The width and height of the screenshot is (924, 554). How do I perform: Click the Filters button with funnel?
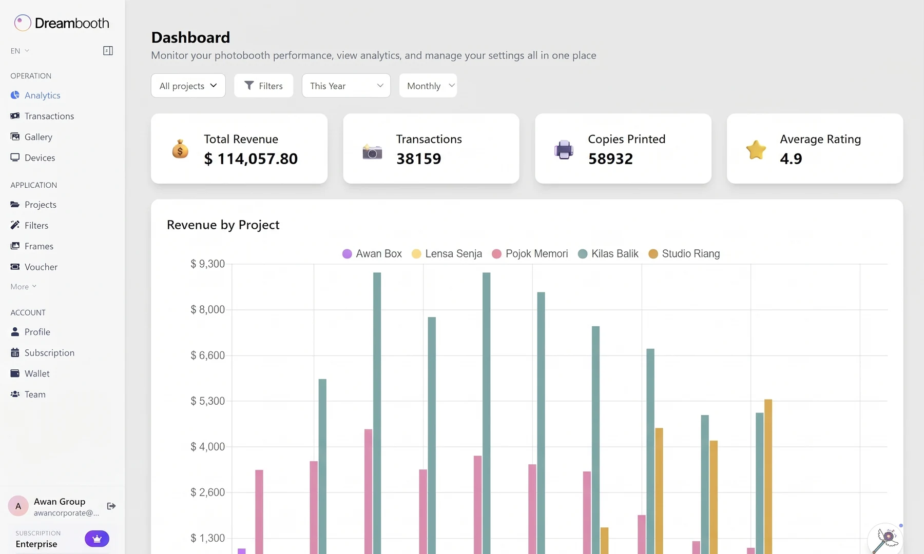tap(264, 86)
